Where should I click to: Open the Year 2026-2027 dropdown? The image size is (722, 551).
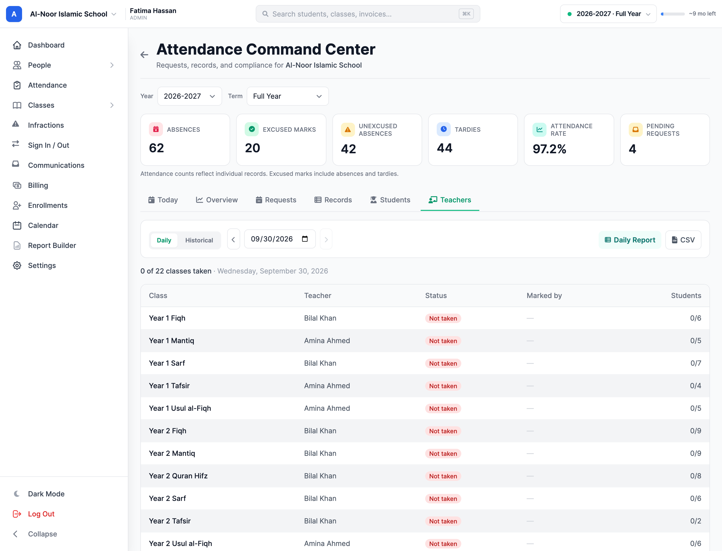point(190,96)
